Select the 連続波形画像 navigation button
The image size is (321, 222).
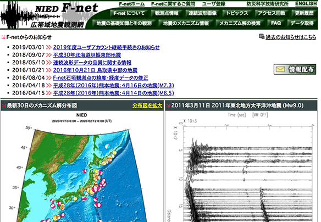point(202,13)
